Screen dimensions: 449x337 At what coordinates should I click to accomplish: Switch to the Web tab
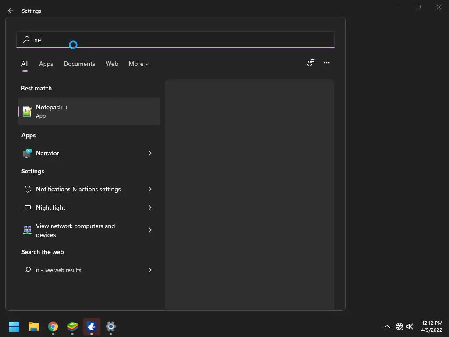coord(112,64)
